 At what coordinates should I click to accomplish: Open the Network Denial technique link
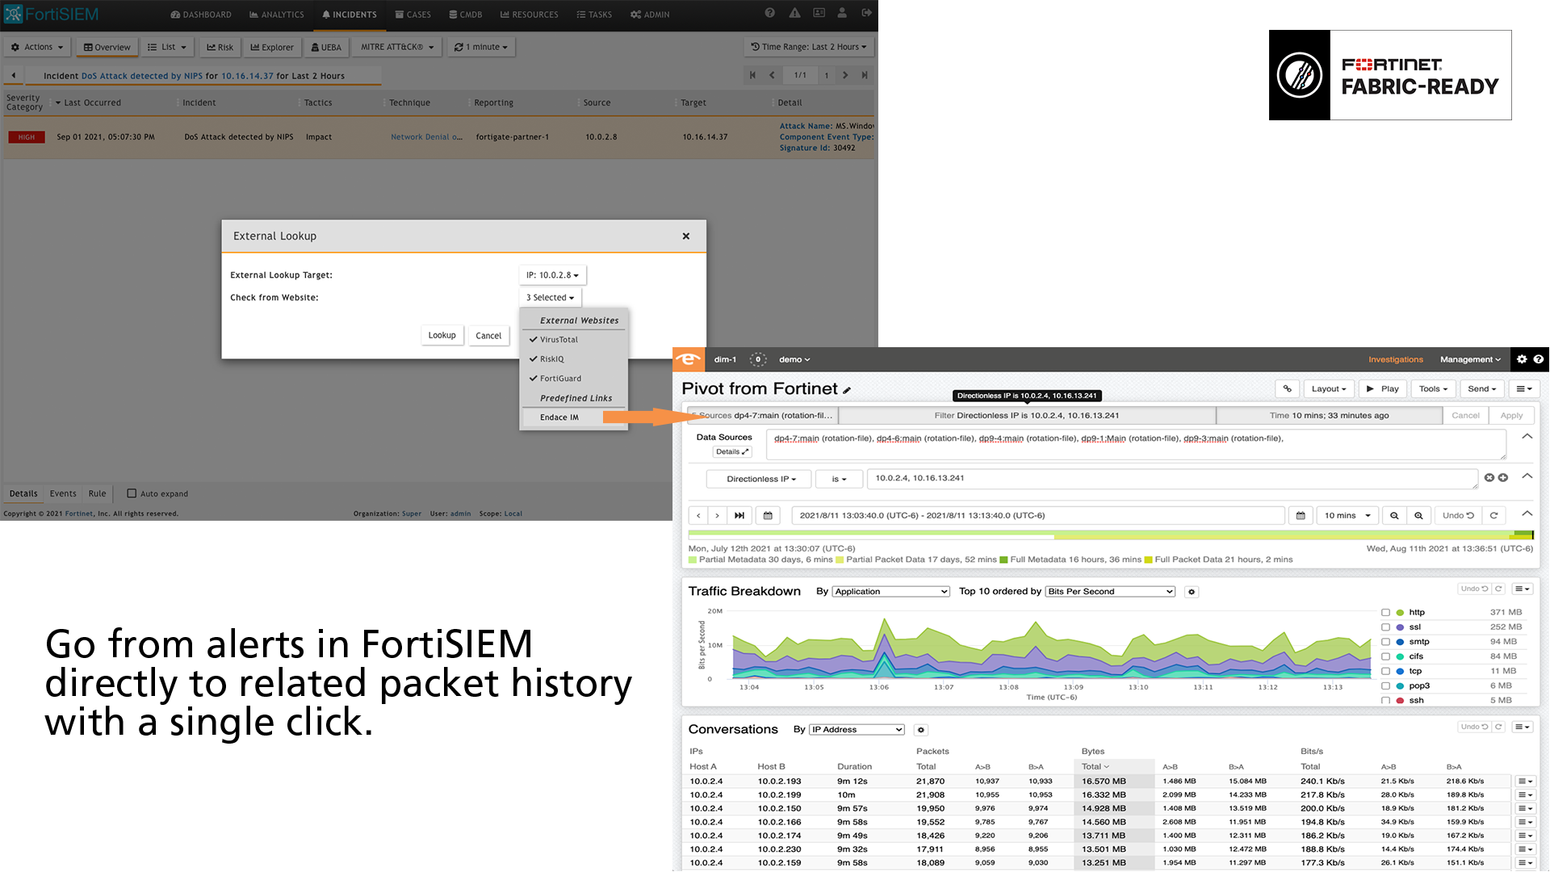pos(426,136)
